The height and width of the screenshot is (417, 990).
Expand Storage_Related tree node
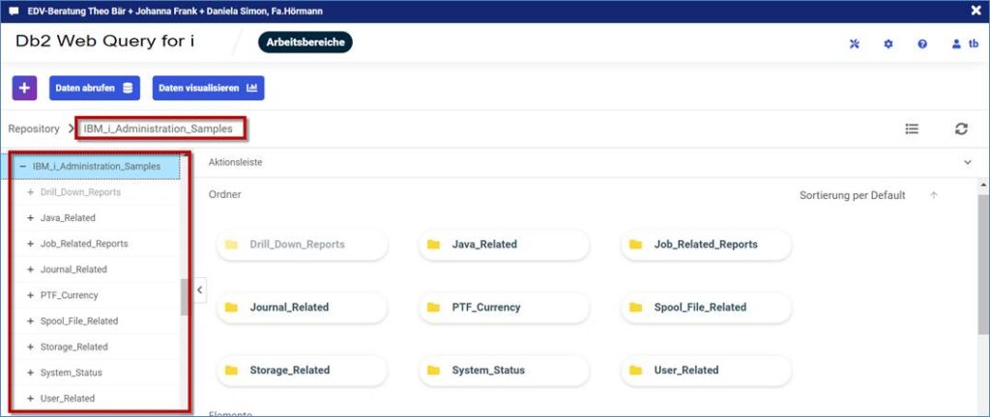click(30, 347)
